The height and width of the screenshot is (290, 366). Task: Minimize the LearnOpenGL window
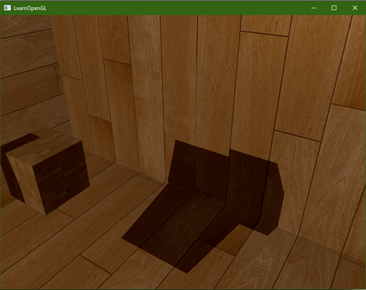314,8
